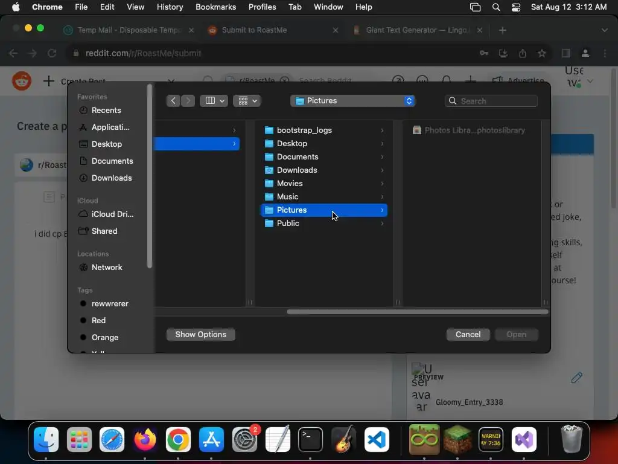Select the Orange tag
The height and width of the screenshot is (464, 618).
105,337
